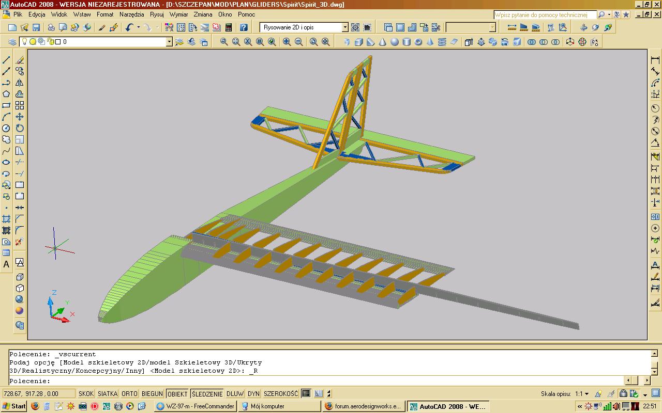Select the Rotate modify tool
This screenshot has height=413, width=662.
[20, 128]
